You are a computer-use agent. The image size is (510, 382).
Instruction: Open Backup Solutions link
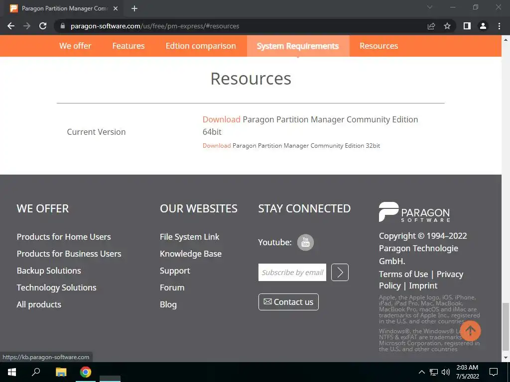coord(49,271)
